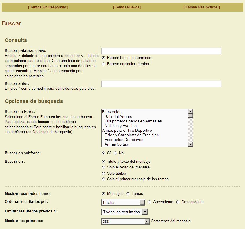The width and height of the screenshot is (245, 229).
Task: Focus the Buscar autor input box
Action: [161, 84]
